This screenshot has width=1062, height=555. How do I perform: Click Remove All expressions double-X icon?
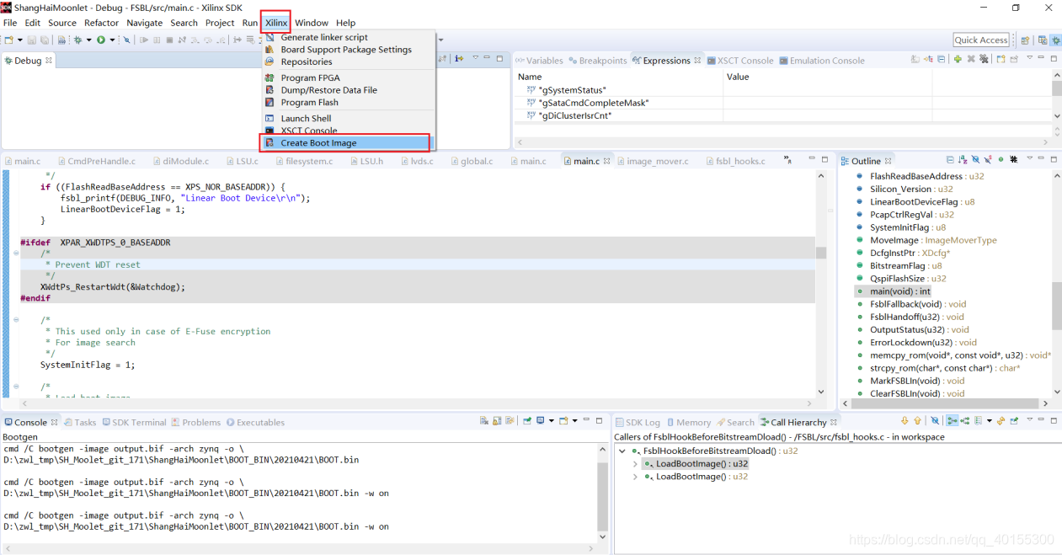point(984,59)
